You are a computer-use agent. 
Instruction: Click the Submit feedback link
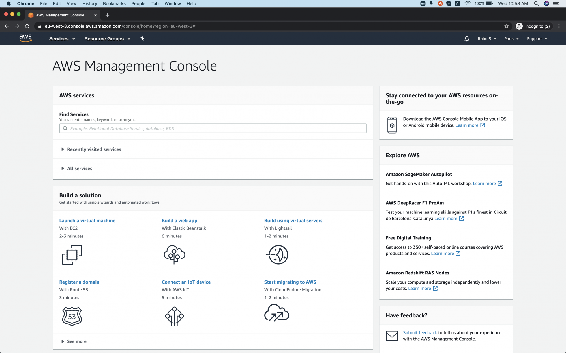tap(420, 332)
